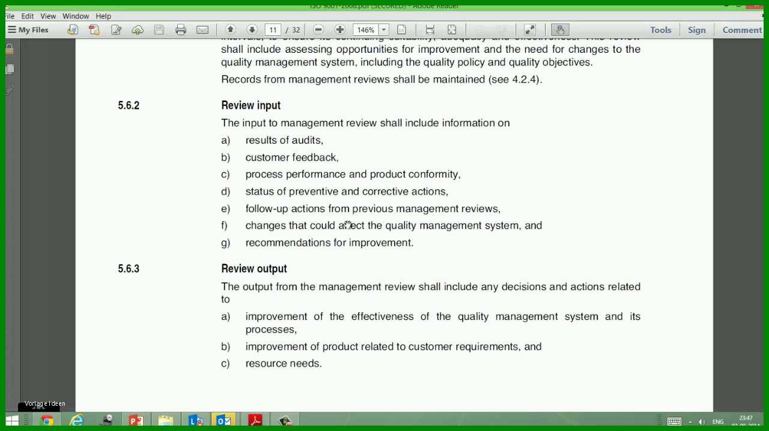The height and width of the screenshot is (431, 769).
Task: Click section number '5.6.2'
Action: (129, 105)
